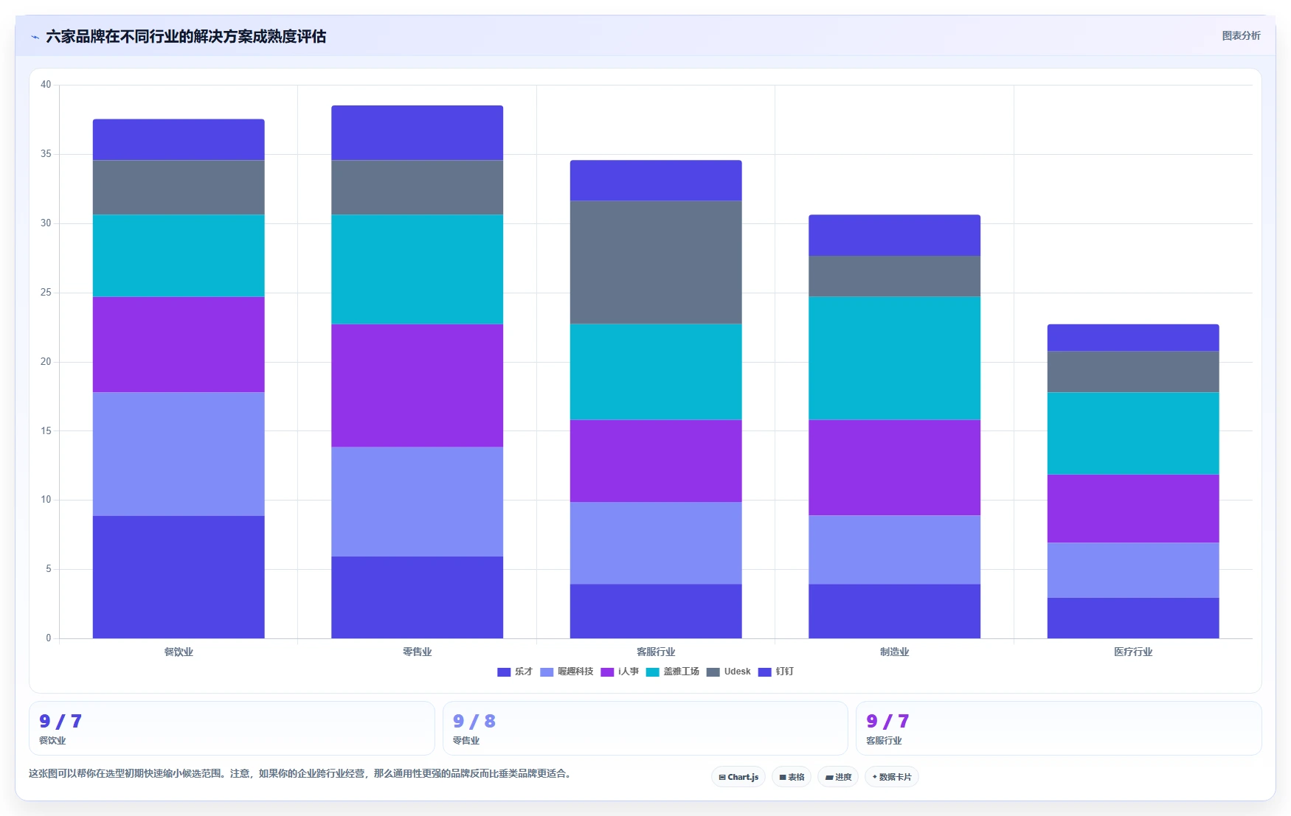The height and width of the screenshot is (816, 1291).
Task: Click the description text starting 这张图可以帮你
Action: click(301, 773)
